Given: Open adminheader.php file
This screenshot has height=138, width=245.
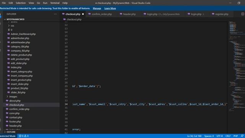Looking at the screenshot, I should coord(20,43).
